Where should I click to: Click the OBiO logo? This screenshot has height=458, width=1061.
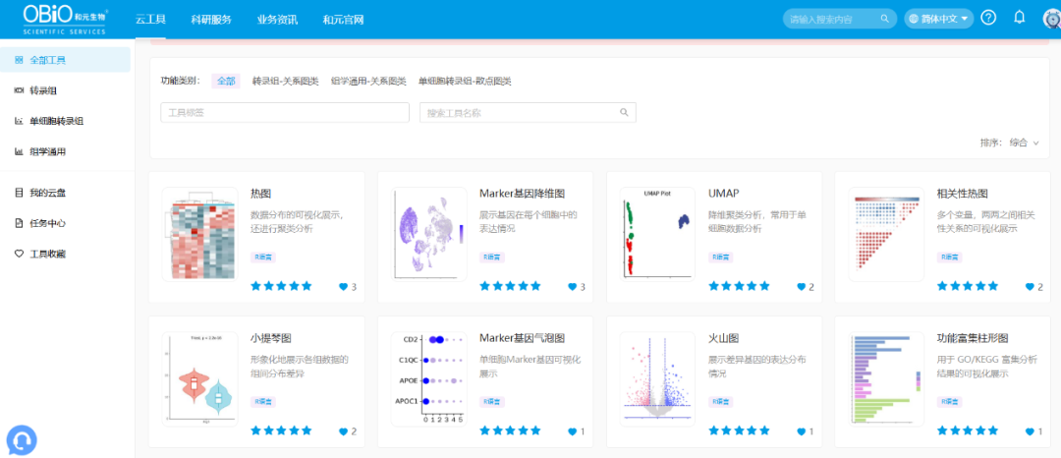pyautogui.click(x=64, y=20)
